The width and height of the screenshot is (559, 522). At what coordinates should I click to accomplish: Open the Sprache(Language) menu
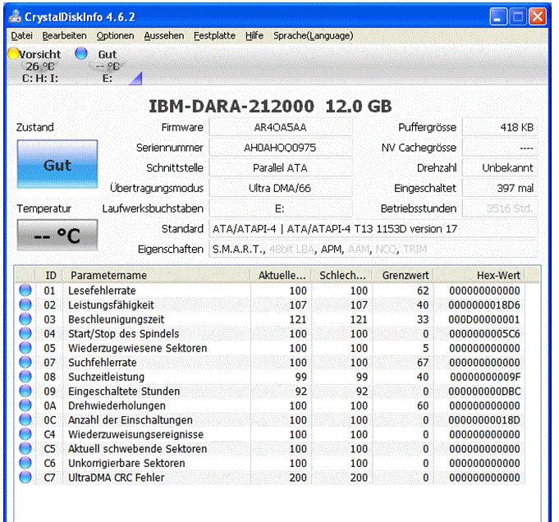(313, 36)
